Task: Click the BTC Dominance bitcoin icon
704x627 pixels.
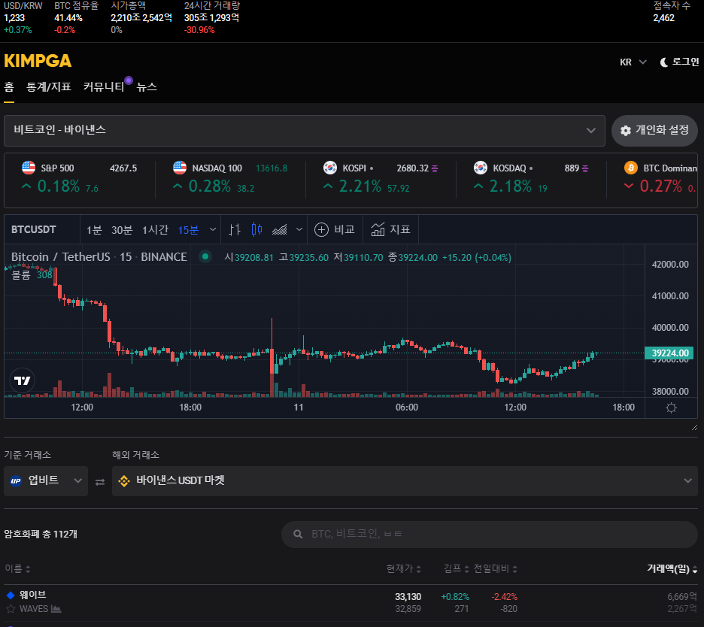Action: tap(631, 168)
